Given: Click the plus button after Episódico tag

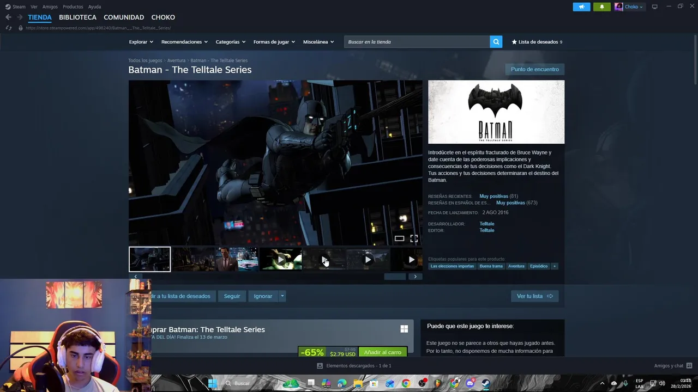Looking at the screenshot, I should point(555,266).
